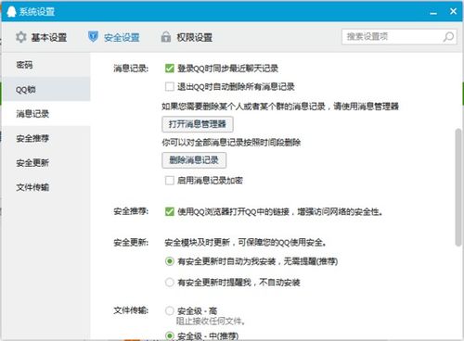Viewport: 464px width, 341px height.
Task: Click the 安全更新: section label
Action: (x=131, y=243)
